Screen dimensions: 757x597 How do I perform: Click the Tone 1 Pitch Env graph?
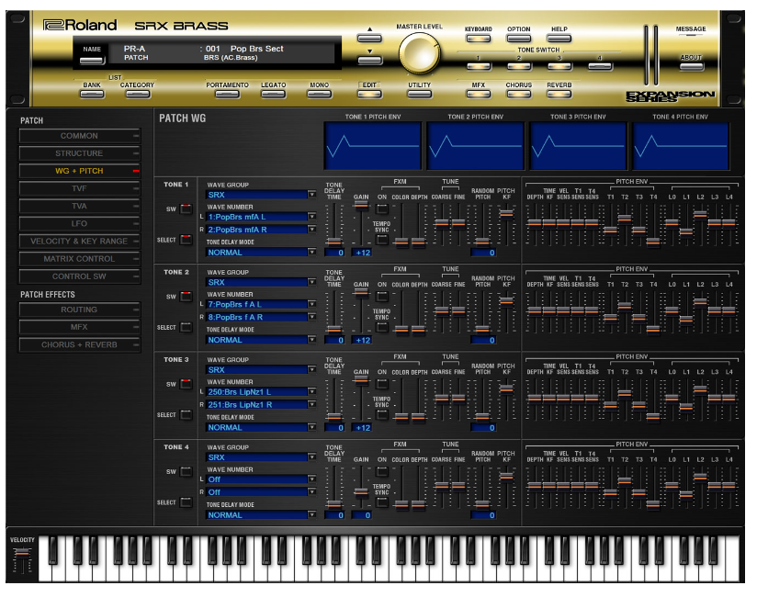click(373, 146)
